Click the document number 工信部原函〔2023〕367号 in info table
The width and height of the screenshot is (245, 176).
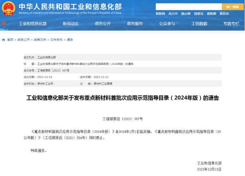coord(53,71)
